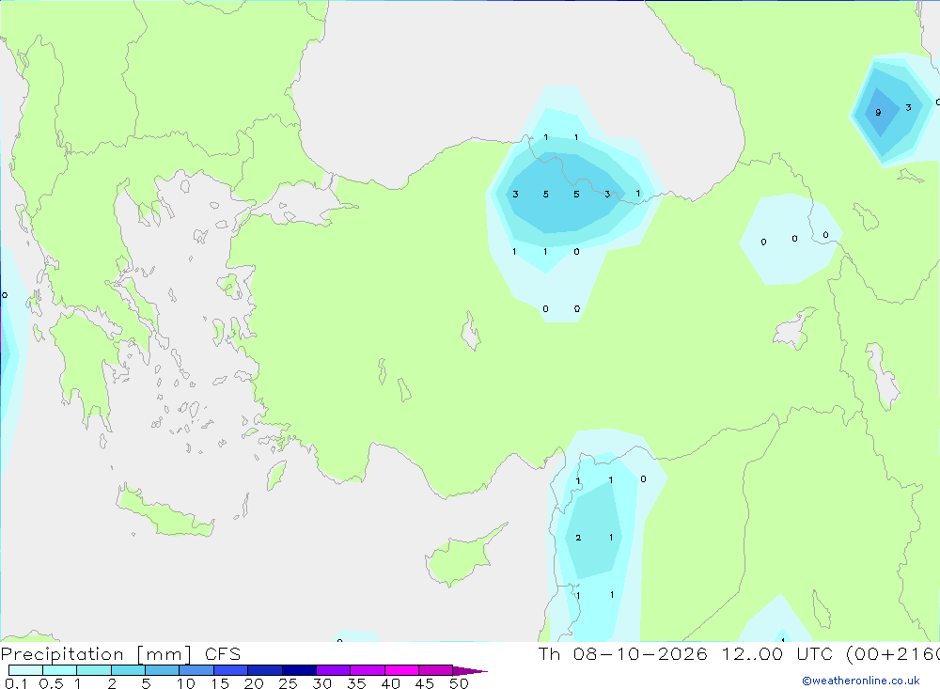940x689 pixels.
Task: Click the 'CFS' model label
Action: pos(223,654)
